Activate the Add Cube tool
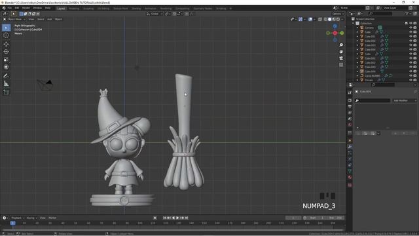This screenshot has width=419, height=236. (6, 92)
